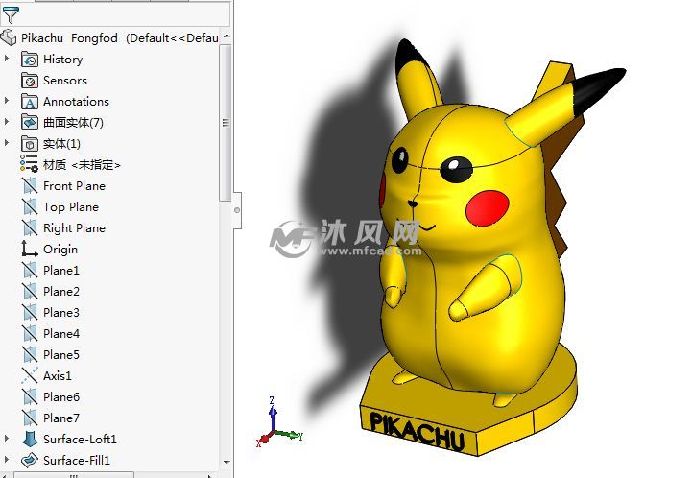The width and height of the screenshot is (692, 478).
Task: Select the Plane3 icon
Action: point(30,313)
